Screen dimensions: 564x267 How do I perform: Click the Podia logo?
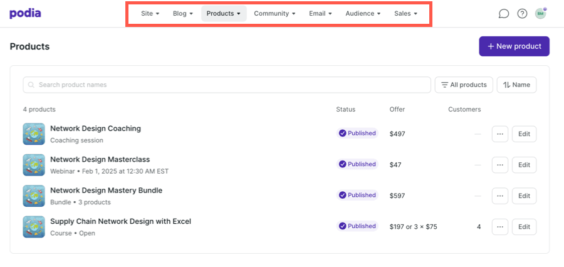click(x=25, y=13)
